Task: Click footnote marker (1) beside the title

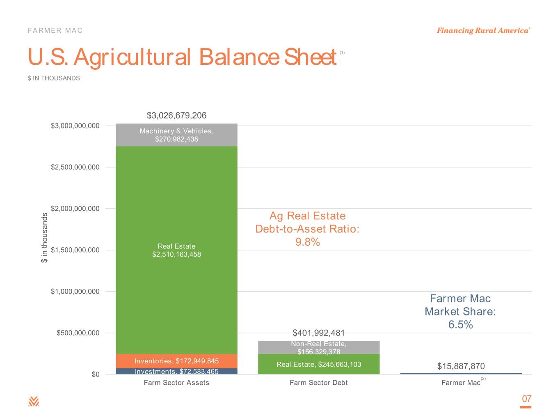Action: tap(342, 52)
